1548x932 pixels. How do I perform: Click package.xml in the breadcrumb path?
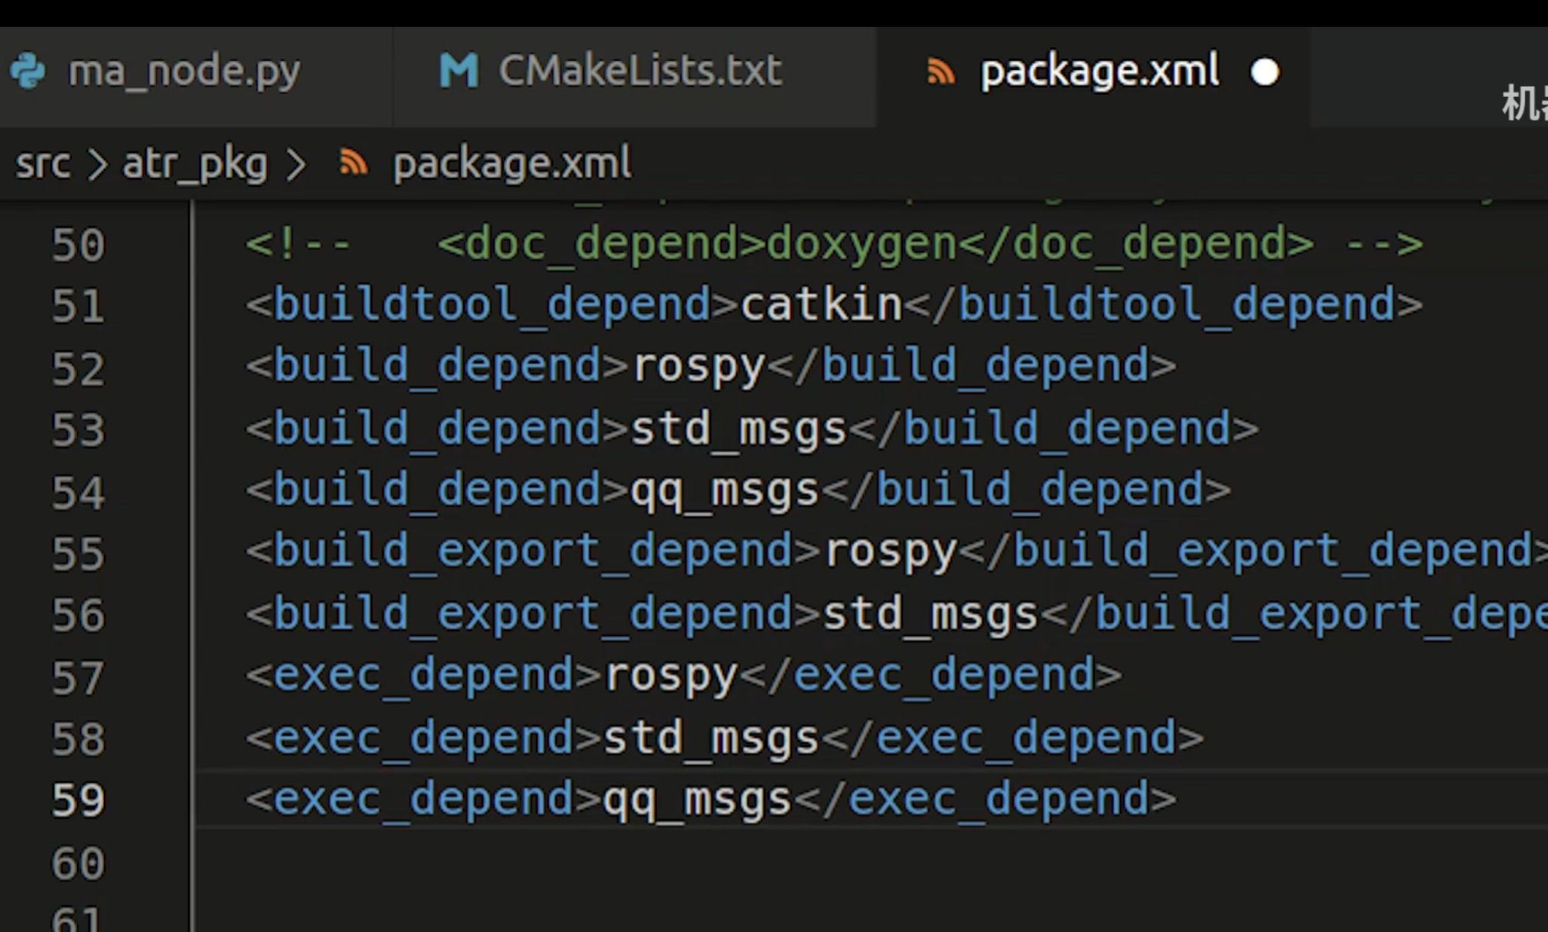click(x=512, y=163)
